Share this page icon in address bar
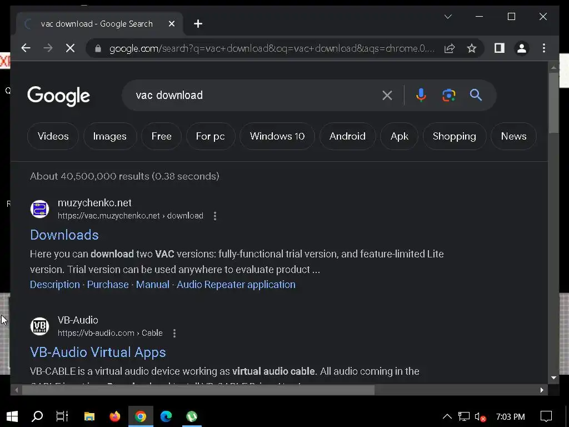The height and width of the screenshot is (427, 569). click(450, 48)
